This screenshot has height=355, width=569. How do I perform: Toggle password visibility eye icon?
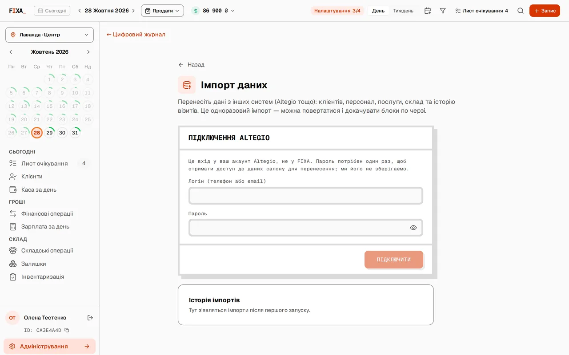tap(413, 228)
